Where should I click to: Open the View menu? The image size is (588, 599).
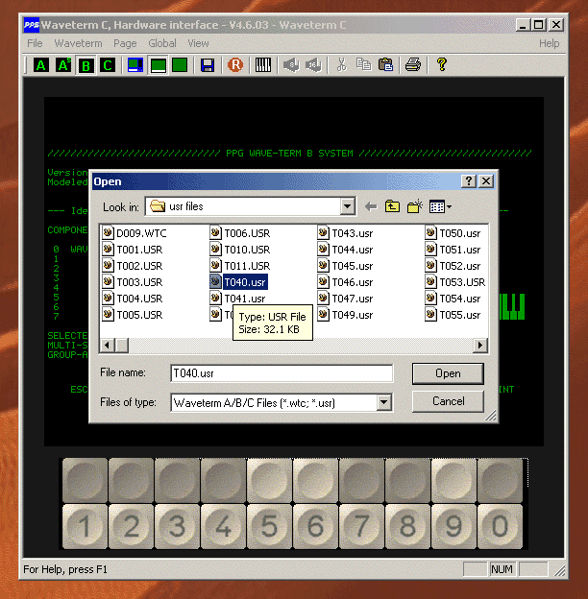[x=198, y=43]
